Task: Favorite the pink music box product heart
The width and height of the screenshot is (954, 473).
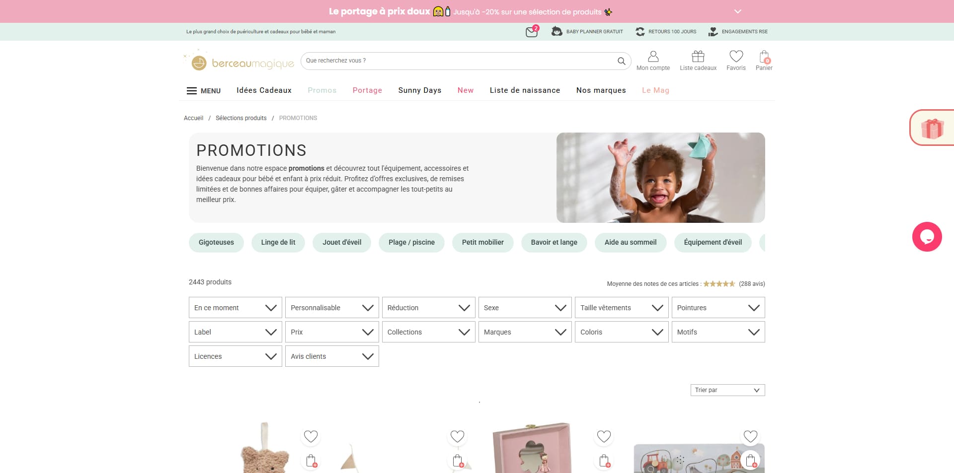Action: pos(604,436)
